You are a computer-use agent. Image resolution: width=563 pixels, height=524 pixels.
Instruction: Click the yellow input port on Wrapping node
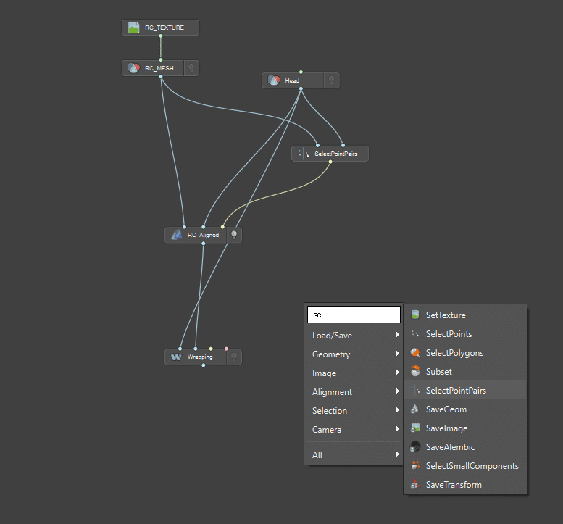211,349
